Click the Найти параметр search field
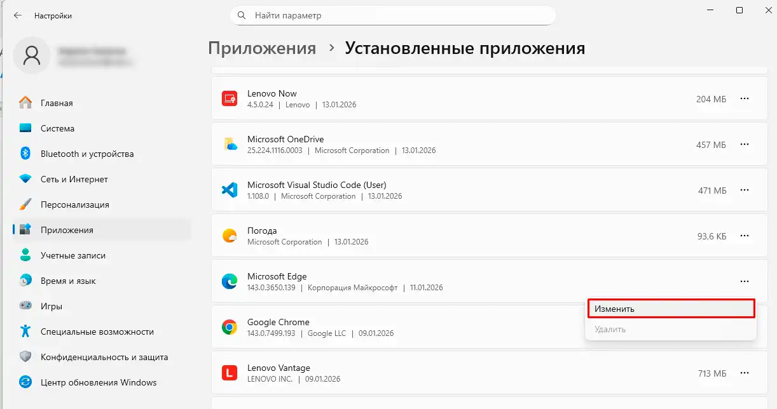The width and height of the screenshot is (777, 409). point(392,15)
